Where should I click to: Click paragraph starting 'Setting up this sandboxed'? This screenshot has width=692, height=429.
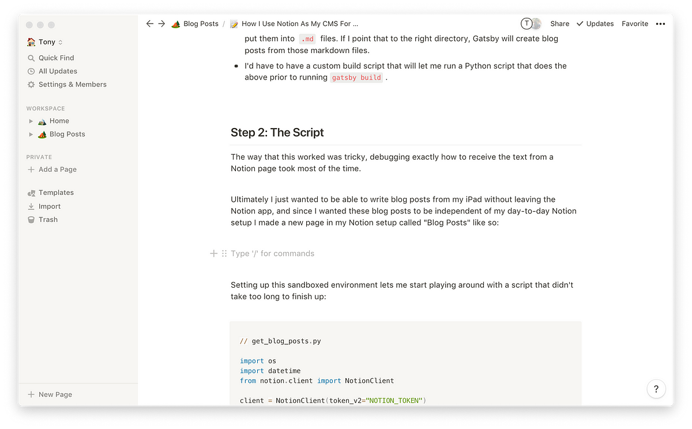402,291
